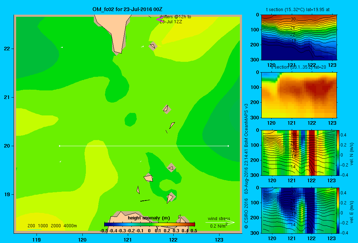358x243 pixels.
Task: Click the yellow high-anomaly region at top right of map
Action: click(x=189, y=29)
